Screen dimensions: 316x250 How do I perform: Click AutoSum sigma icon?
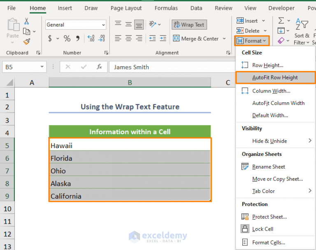pyautogui.click(x=281, y=21)
